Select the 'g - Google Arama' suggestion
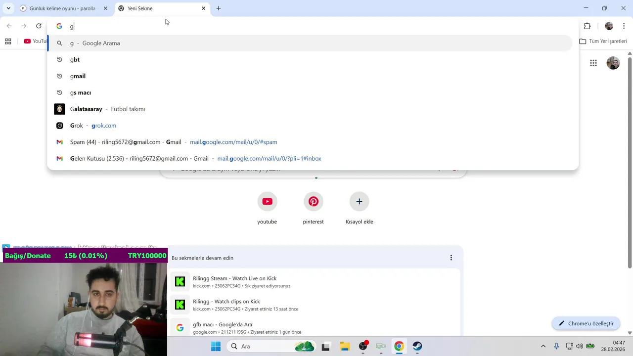The height and width of the screenshot is (356, 633). point(310,43)
